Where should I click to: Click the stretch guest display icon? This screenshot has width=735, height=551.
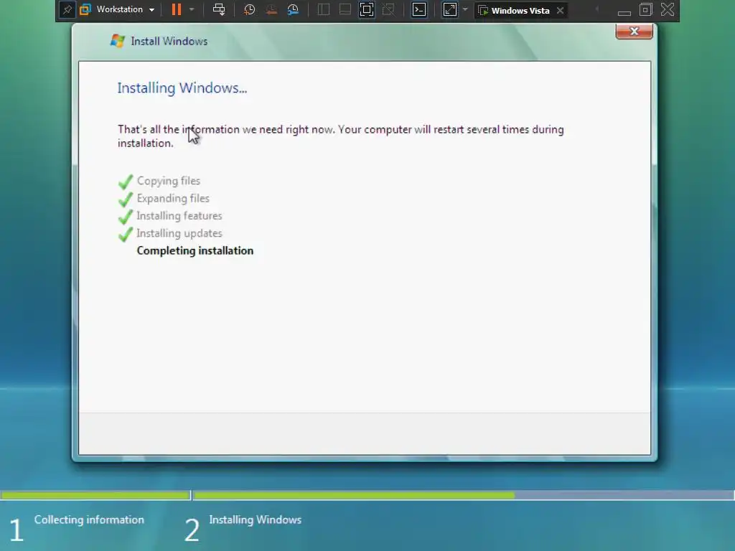tap(450, 9)
